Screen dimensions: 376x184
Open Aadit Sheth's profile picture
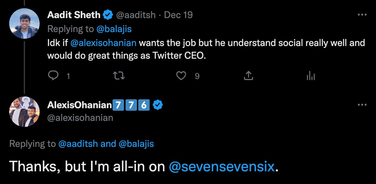tap(24, 24)
